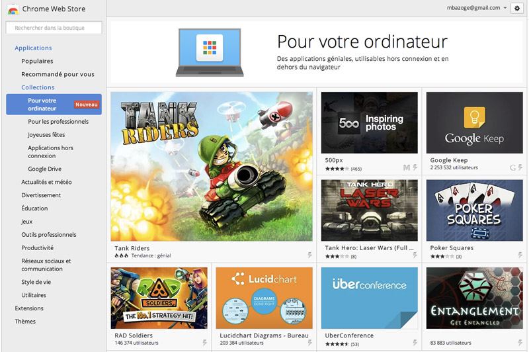Select Extensions in the sidebar
The height and width of the screenshot is (352, 529).
tap(29, 308)
